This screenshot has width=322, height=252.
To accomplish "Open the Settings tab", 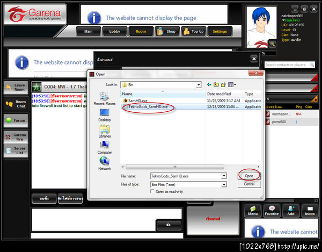I will tap(220, 32).
